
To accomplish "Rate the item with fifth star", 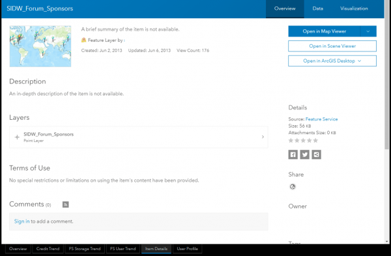I will pyautogui.click(x=315, y=141).
